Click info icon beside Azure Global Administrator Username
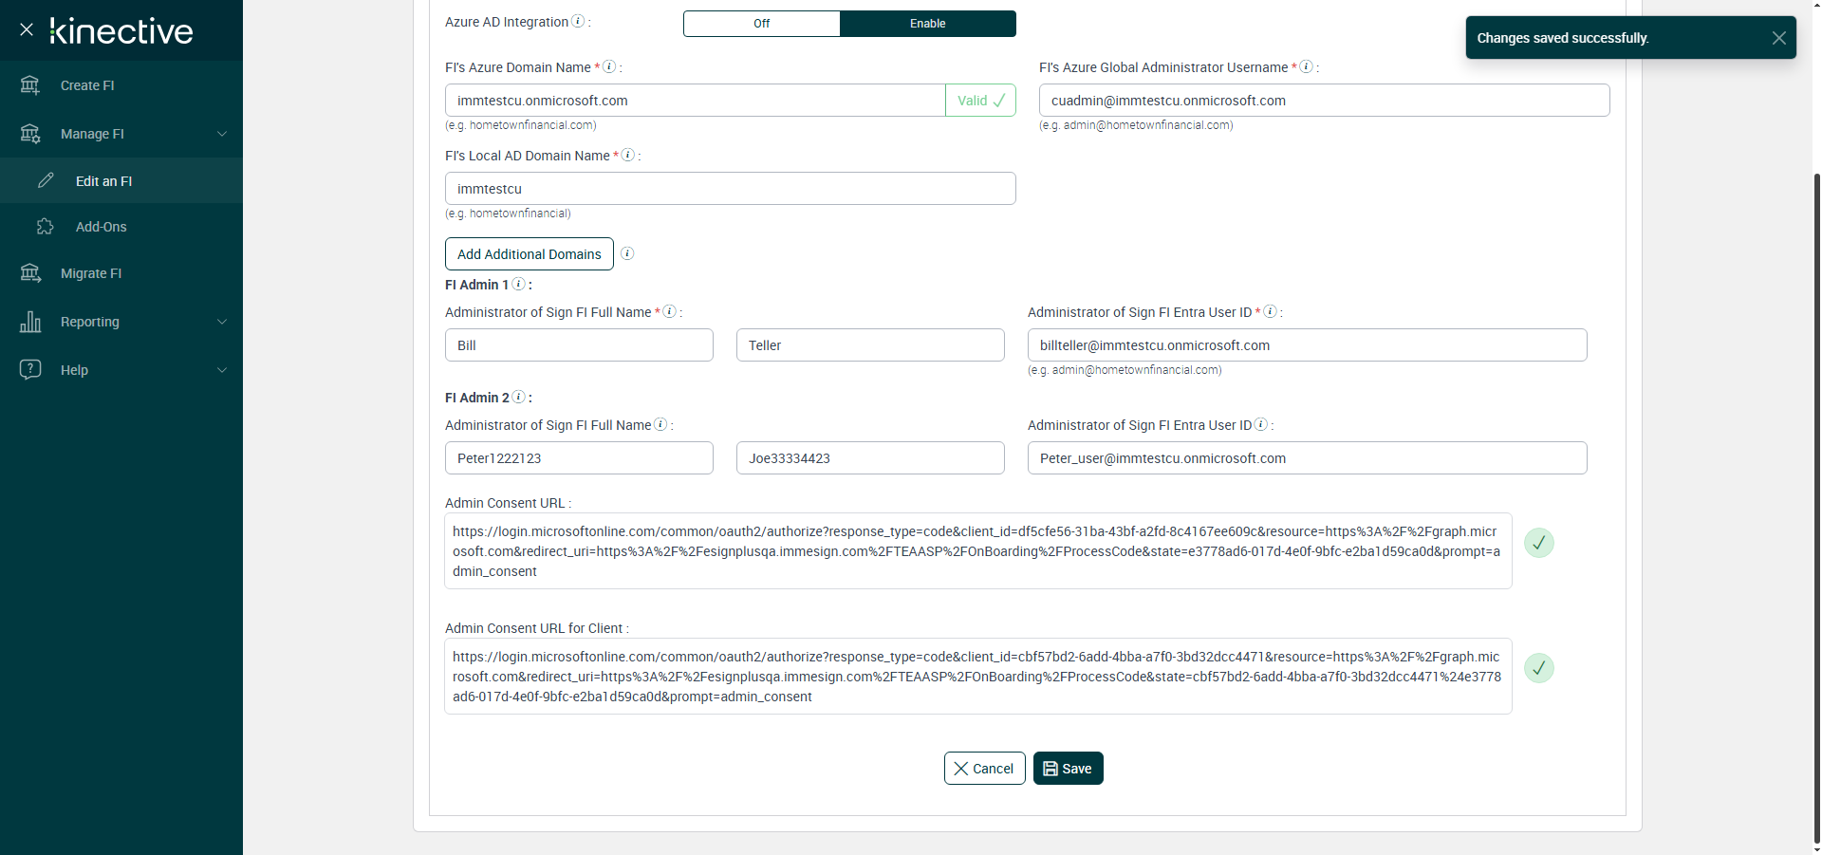The height and width of the screenshot is (855, 1822). [x=1306, y=66]
